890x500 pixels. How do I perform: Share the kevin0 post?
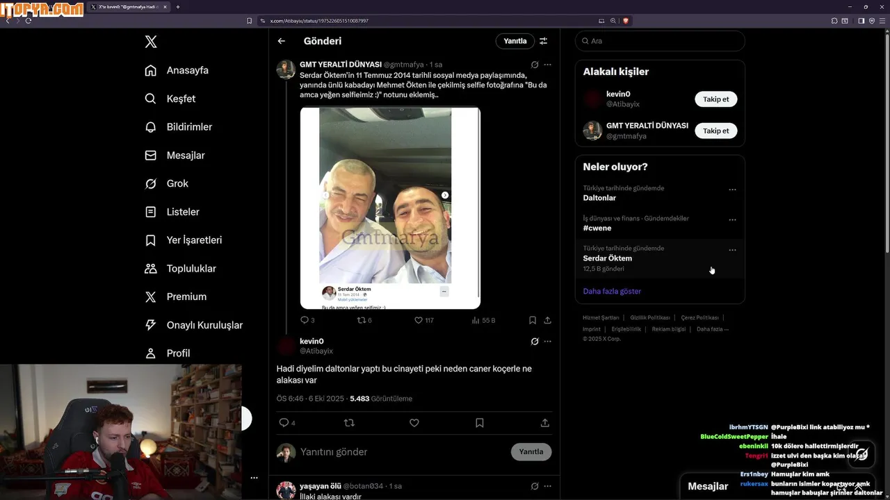pyautogui.click(x=545, y=422)
